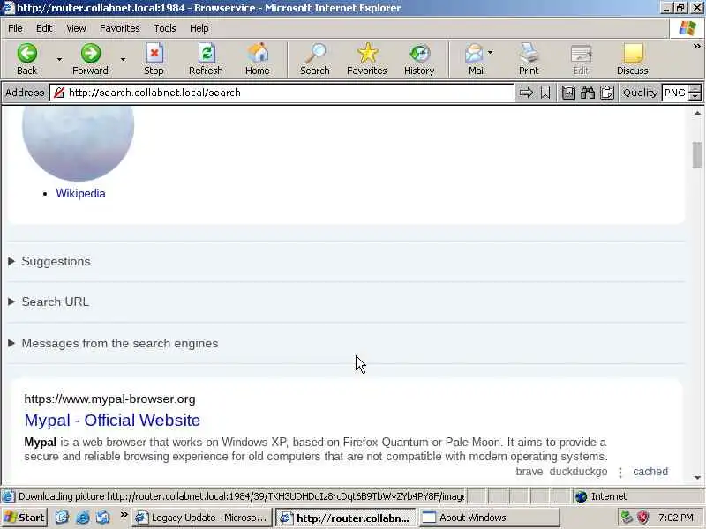
Task: Open the Help menu
Action: click(199, 28)
